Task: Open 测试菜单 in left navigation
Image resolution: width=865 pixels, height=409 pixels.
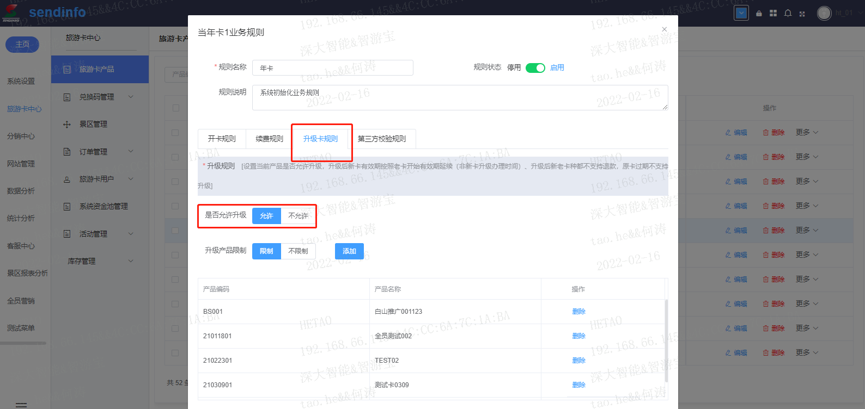Action: pos(21,328)
